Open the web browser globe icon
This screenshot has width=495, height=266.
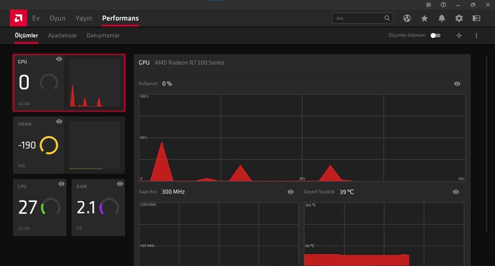[x=407, y=18]
